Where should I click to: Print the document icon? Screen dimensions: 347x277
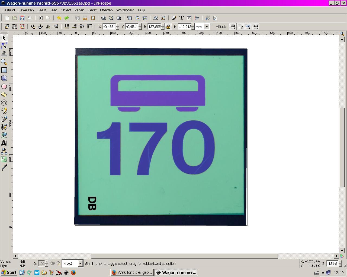click(30, 18)
